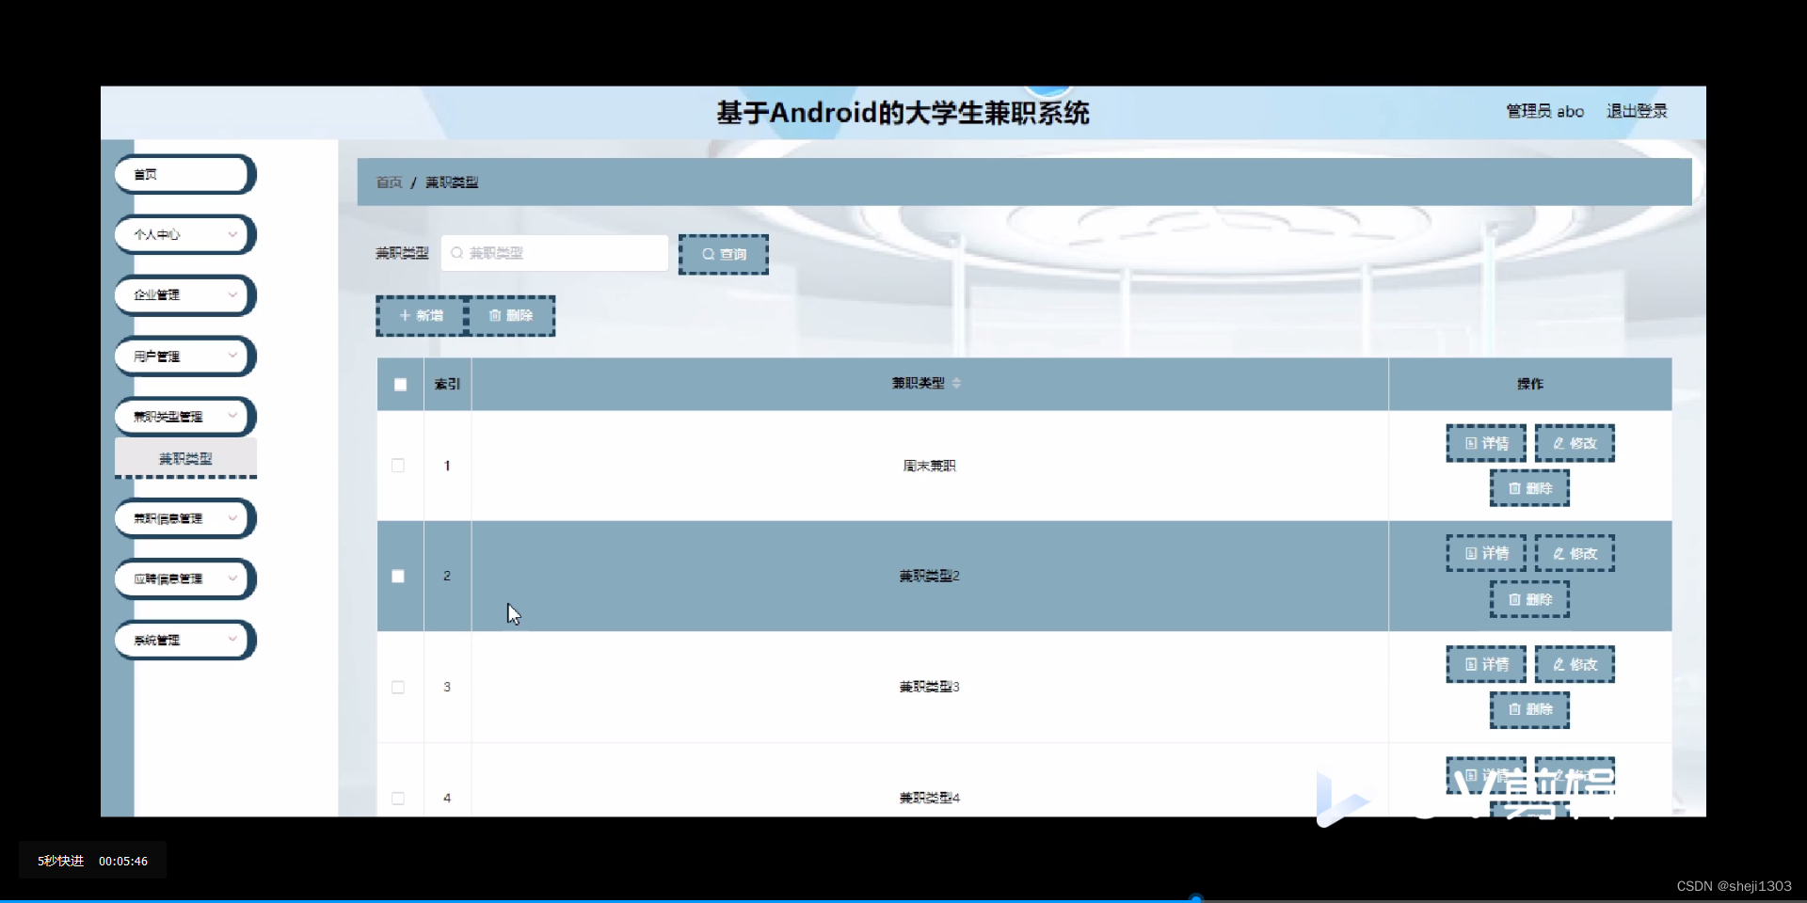Click the 兼职类型 search input field

click(555, 253)
